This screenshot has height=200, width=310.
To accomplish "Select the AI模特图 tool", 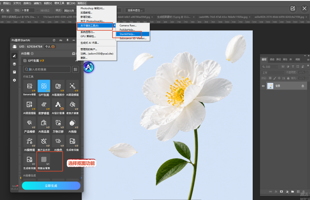I will pos(30,143).
